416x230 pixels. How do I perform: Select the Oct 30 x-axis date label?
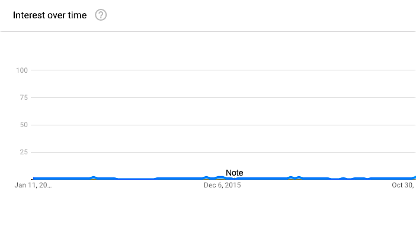tap(404, 185)
